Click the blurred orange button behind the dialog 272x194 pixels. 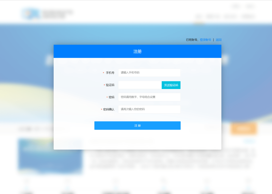(x=243, y=129)
